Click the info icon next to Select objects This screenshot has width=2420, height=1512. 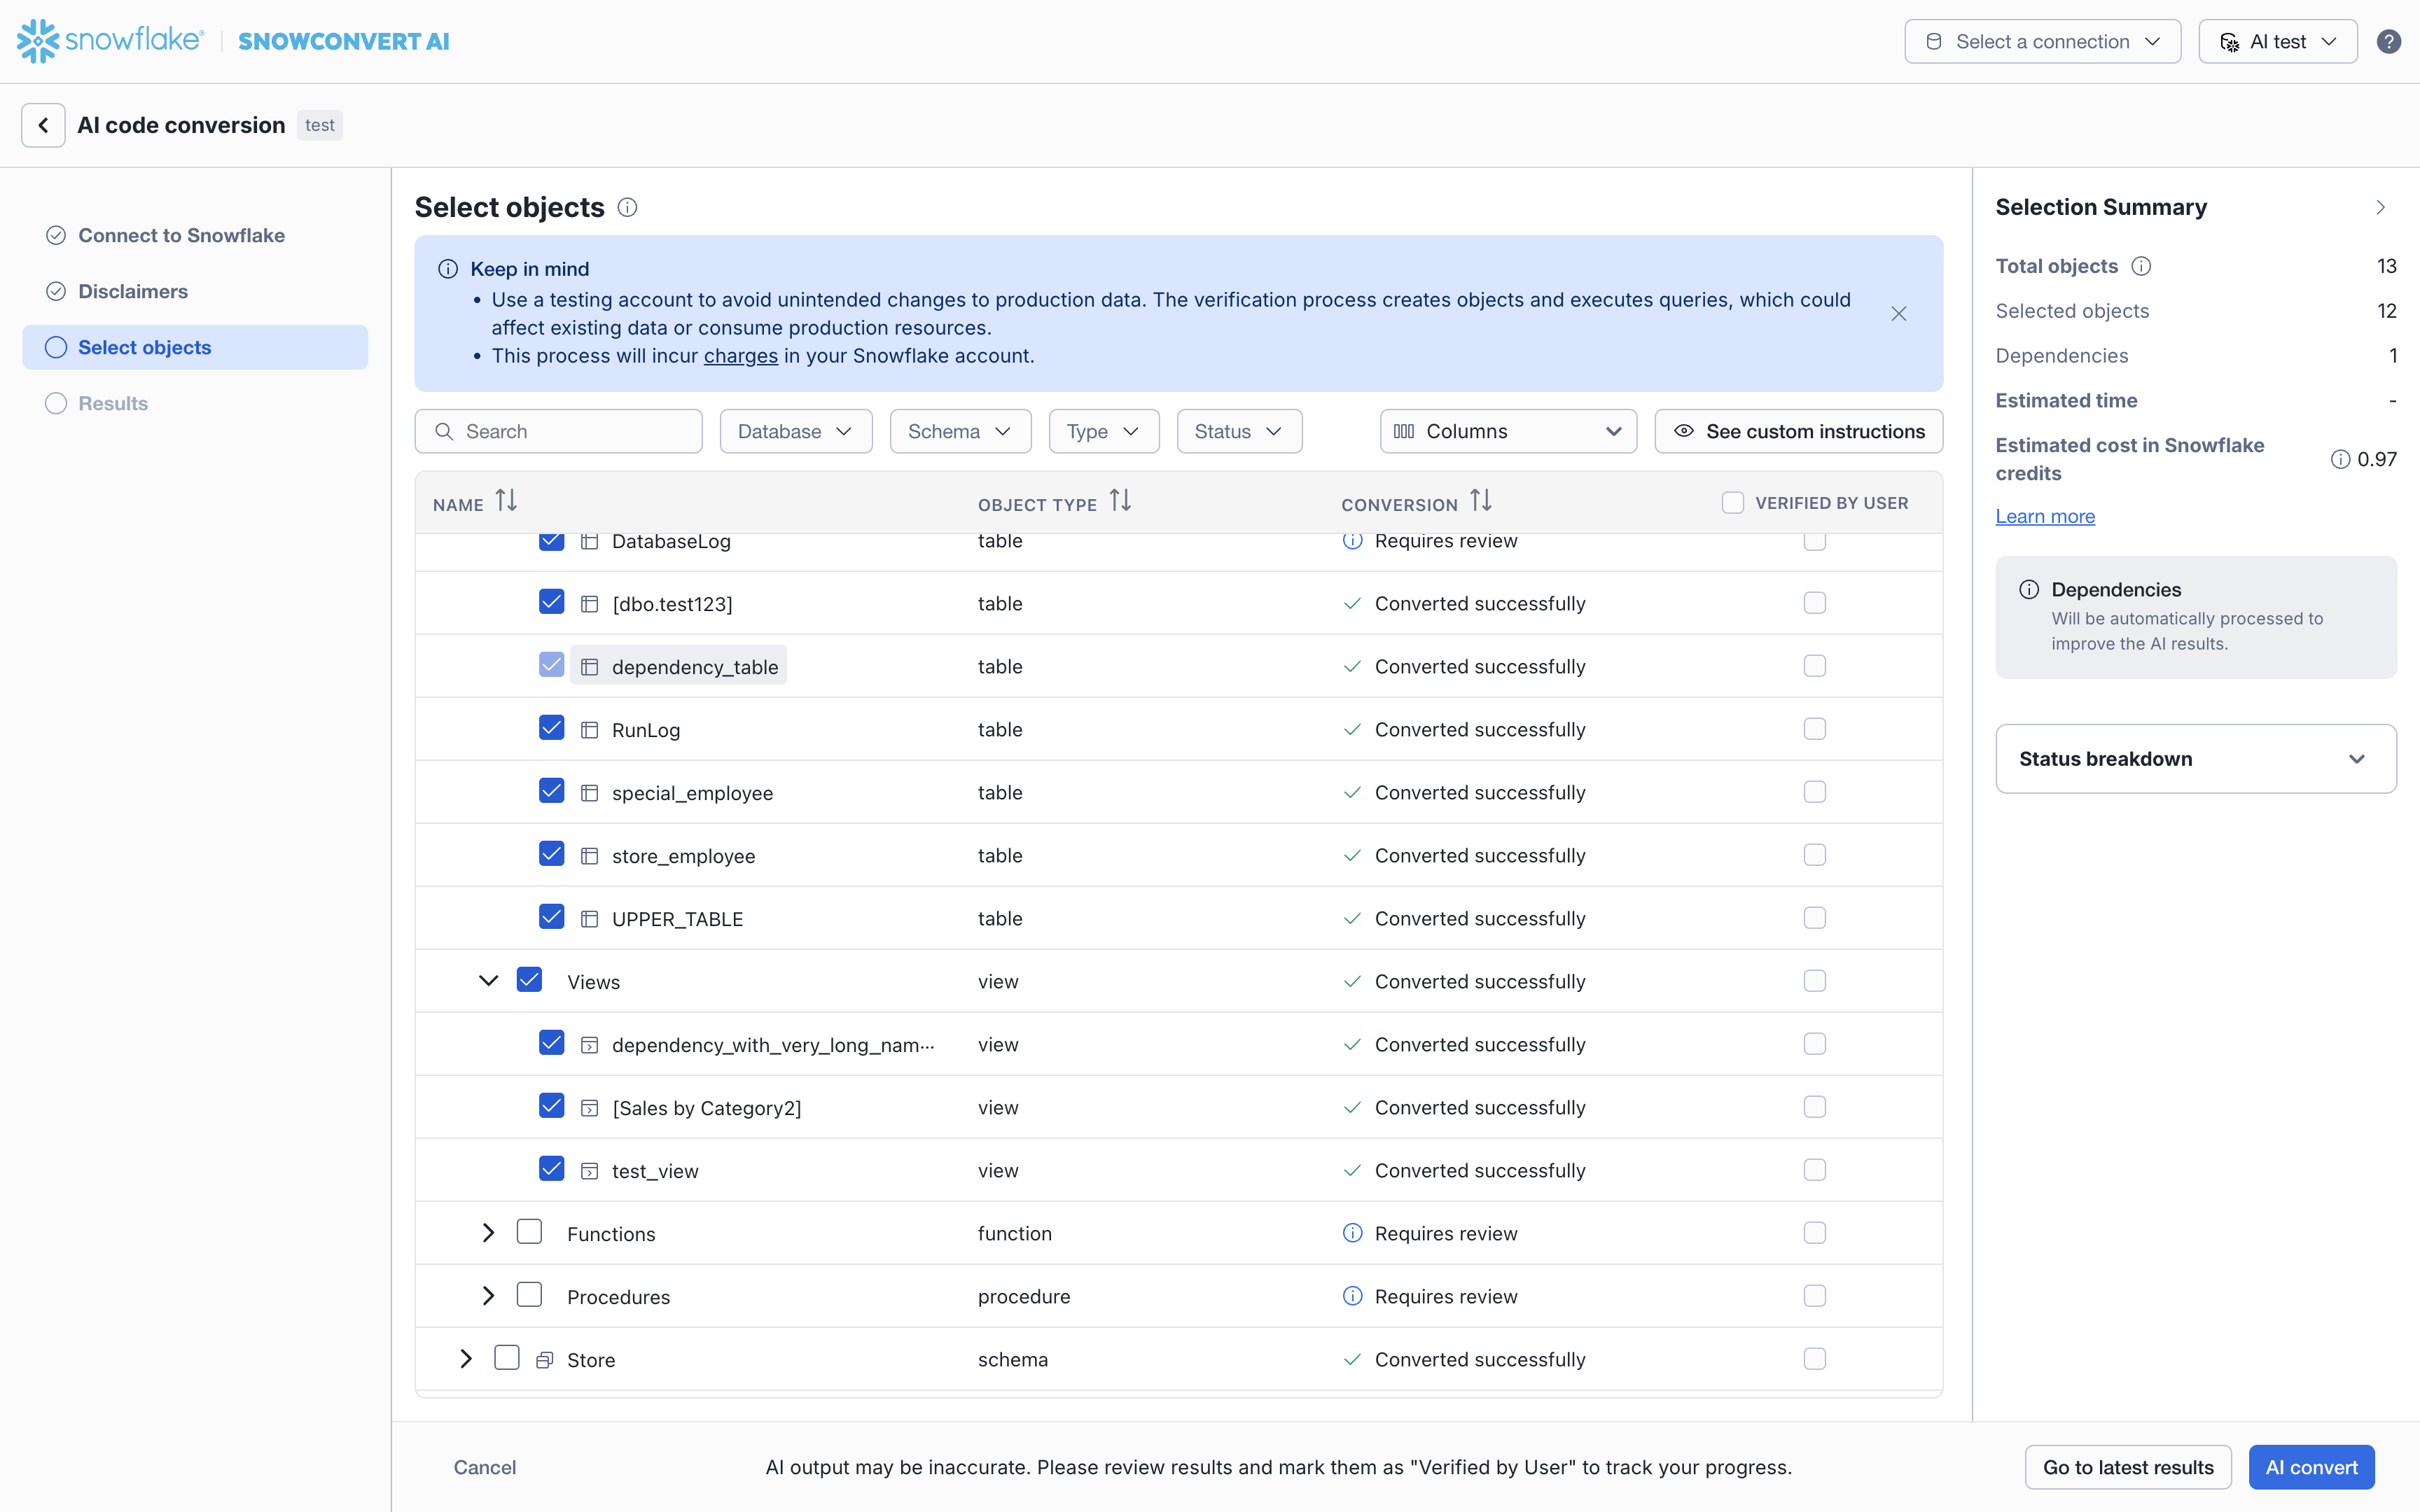(627, 207)
